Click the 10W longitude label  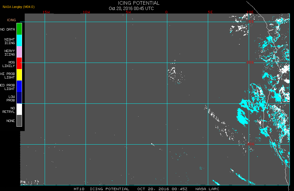click(86, 12)
